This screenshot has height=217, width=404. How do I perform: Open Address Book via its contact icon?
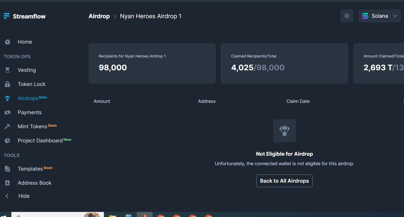pyautogui.click(x=7, y=183)
